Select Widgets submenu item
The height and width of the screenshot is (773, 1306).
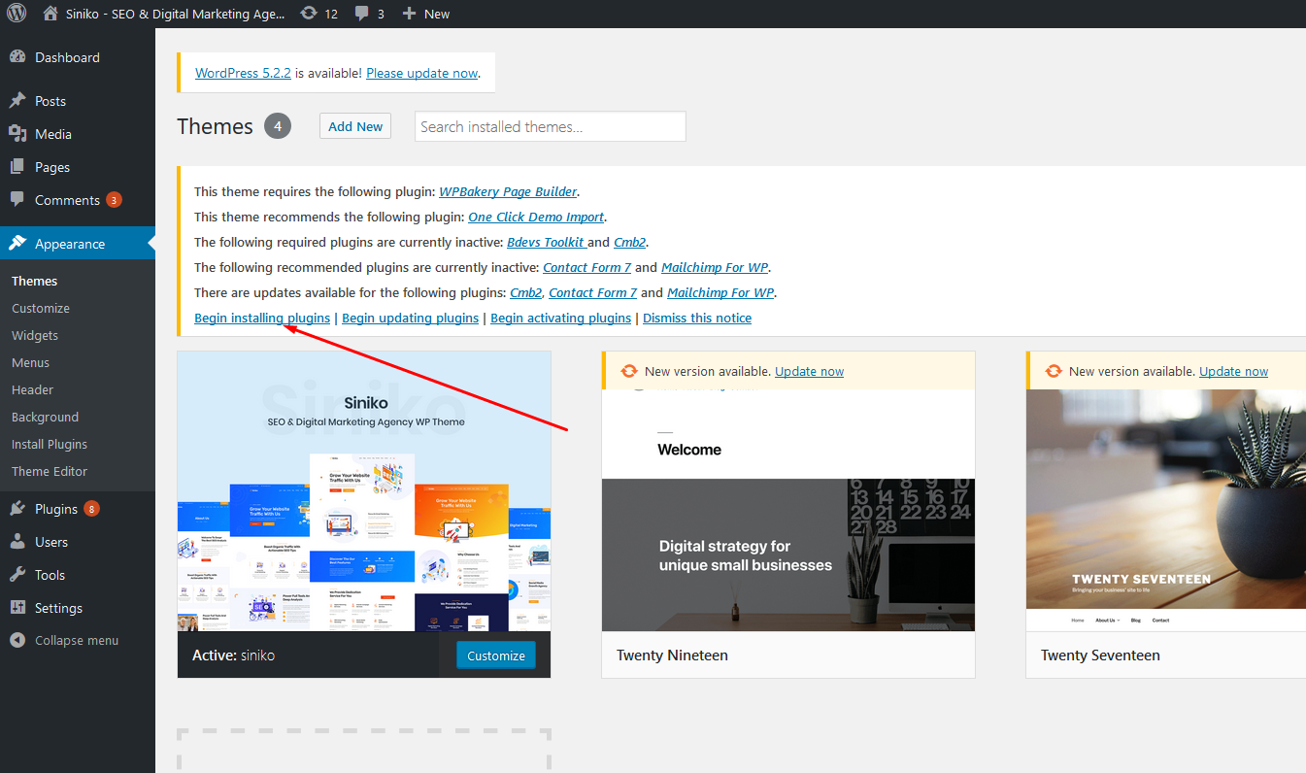[35, 335]
